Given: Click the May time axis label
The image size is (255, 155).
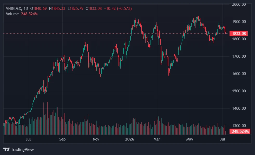Looking at the screenshot, I should (189, 139).
